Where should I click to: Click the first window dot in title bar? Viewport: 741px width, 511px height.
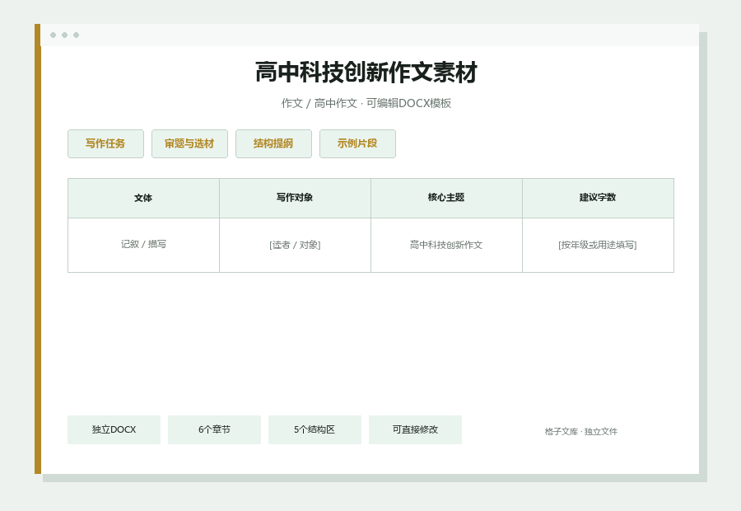pyautogui.click(x=53, y=35)
